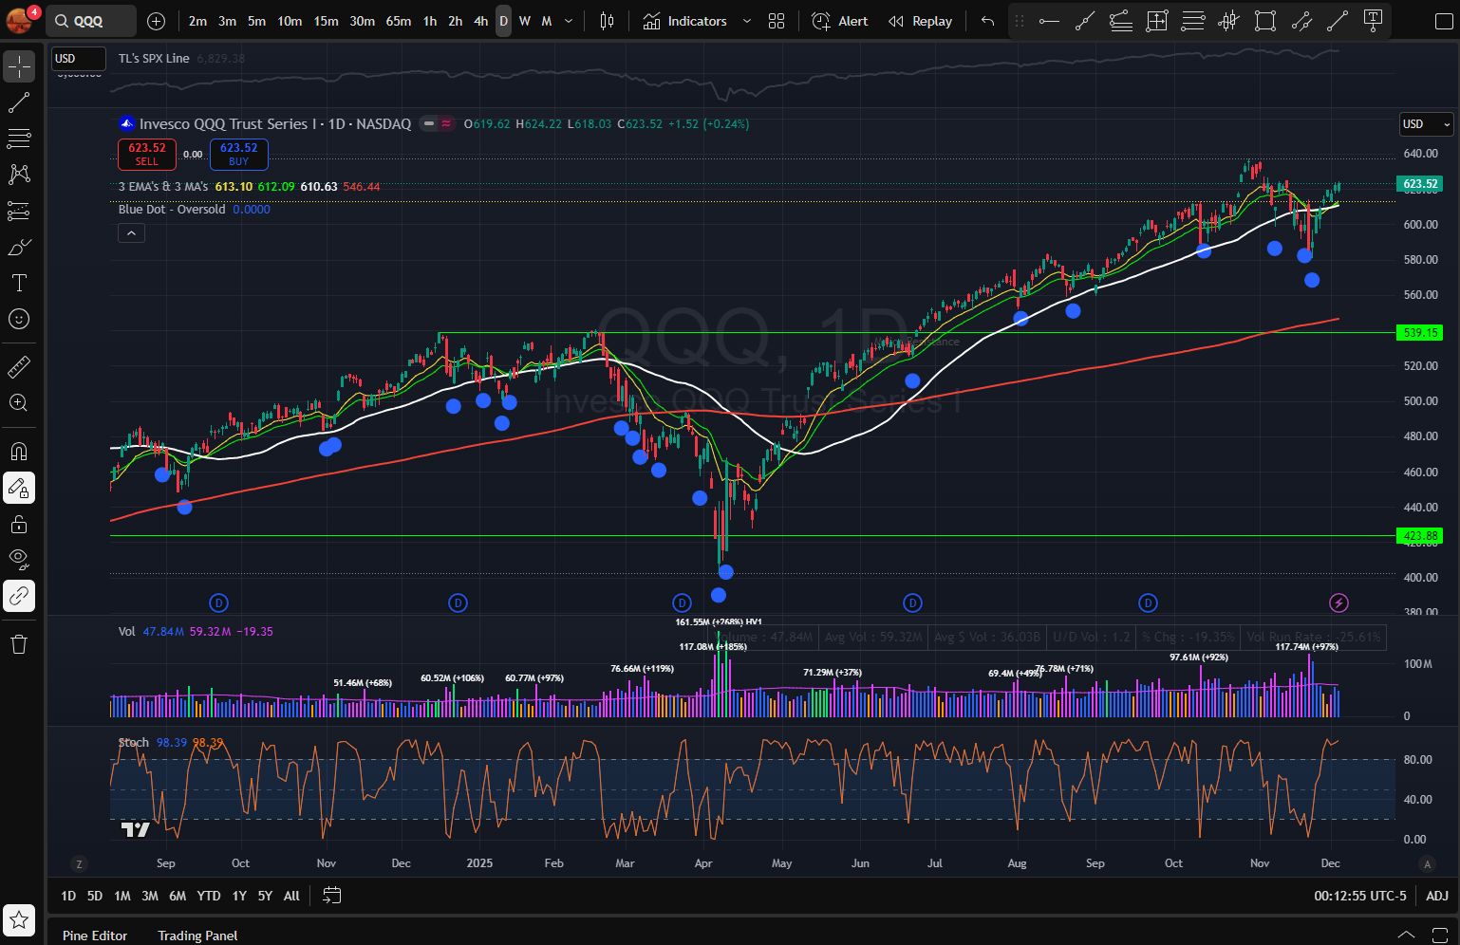
Task: Open the Pine Editor tab
Action: coord(95,936)
